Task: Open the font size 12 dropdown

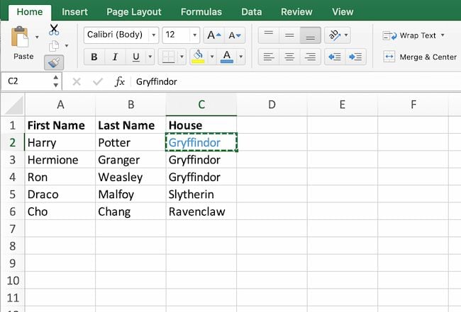Action: click(194, 35)
